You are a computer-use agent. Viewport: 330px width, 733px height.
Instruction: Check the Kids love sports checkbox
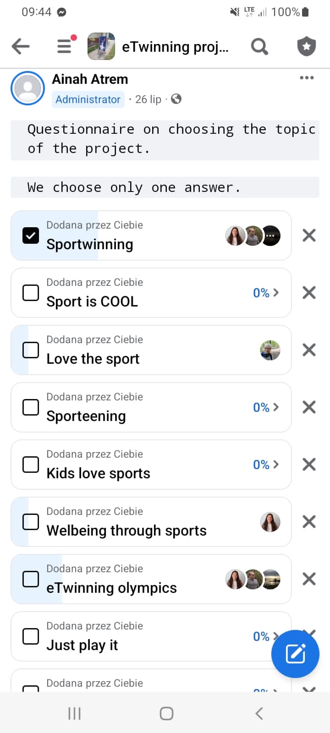pos(31,465)
